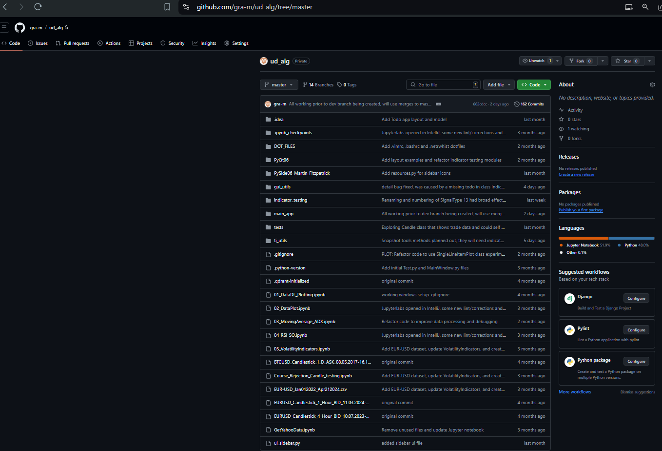Reload the page with the refresh icon

click(38, 7)
